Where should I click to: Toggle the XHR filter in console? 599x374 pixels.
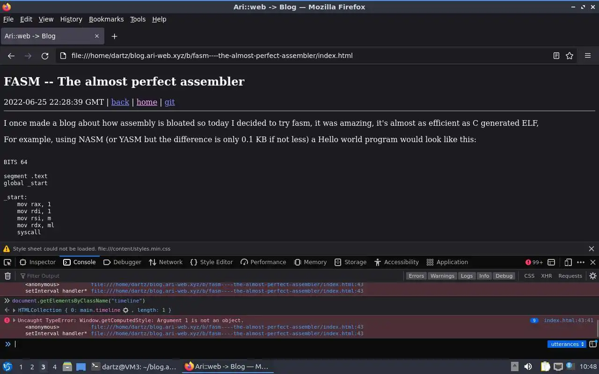(x=546, y=276)
